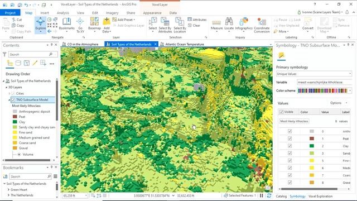The width and height of the screenshot is (357, 201).
Task: Click the Clay green color swatch
Action: (312, 146)
